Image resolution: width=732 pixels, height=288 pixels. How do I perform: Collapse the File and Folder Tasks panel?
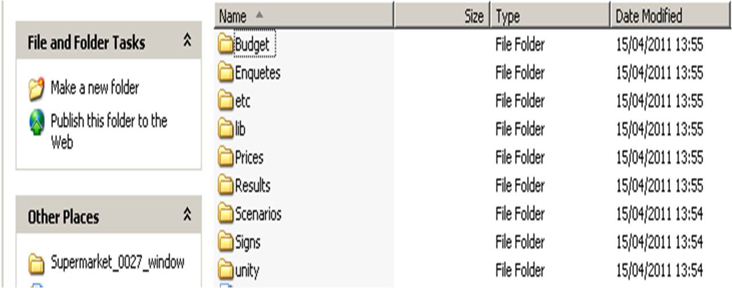(187, 42)
